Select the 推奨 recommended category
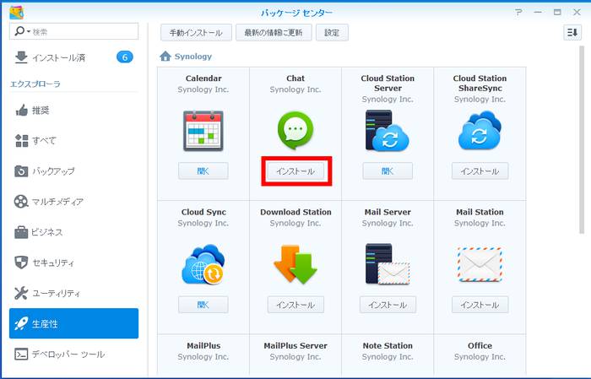 (x=74, y=110)
